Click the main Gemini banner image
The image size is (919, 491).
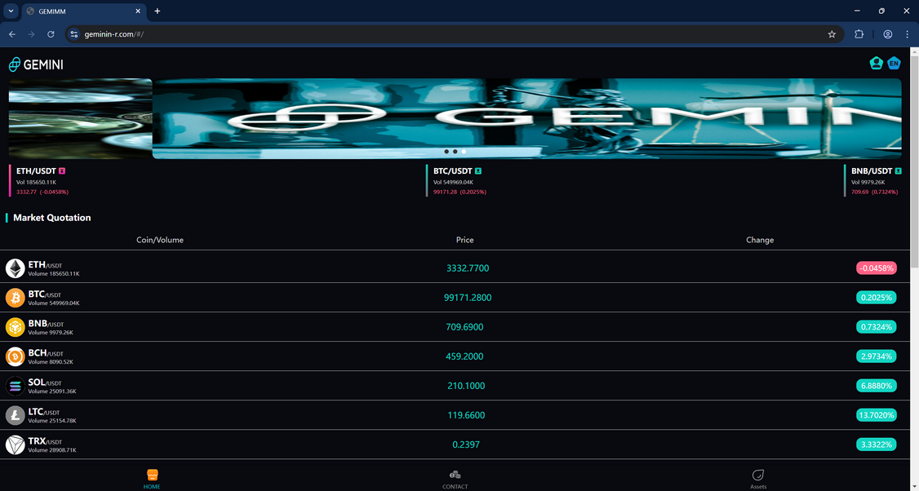coord(527,118)
